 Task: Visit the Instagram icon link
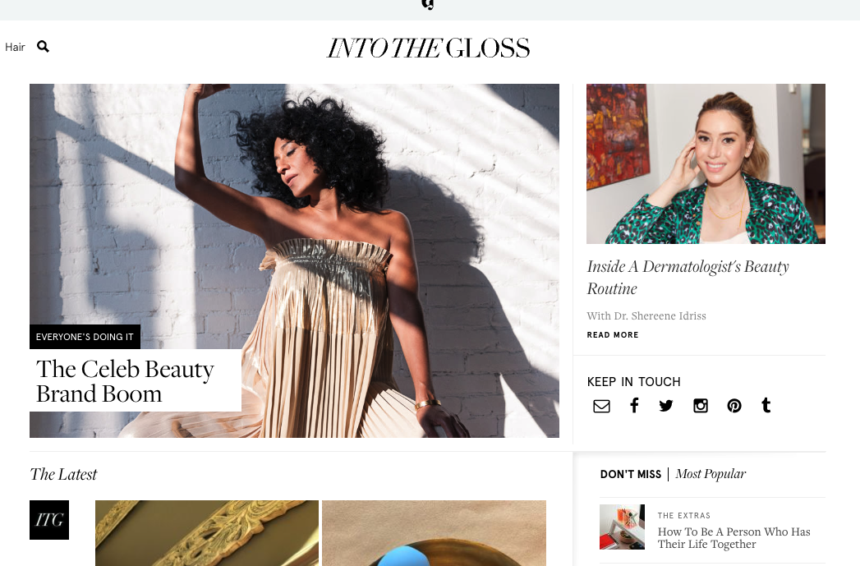pos(701,406)
